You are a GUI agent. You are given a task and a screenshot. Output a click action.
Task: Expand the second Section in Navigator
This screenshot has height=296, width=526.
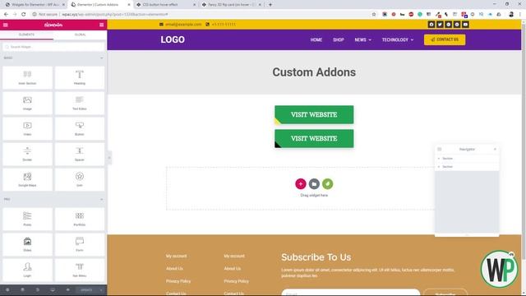(439, 167)
